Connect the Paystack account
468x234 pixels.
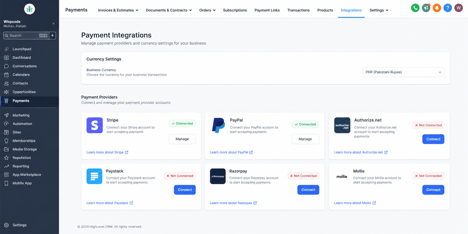click(x=185, y=190)
